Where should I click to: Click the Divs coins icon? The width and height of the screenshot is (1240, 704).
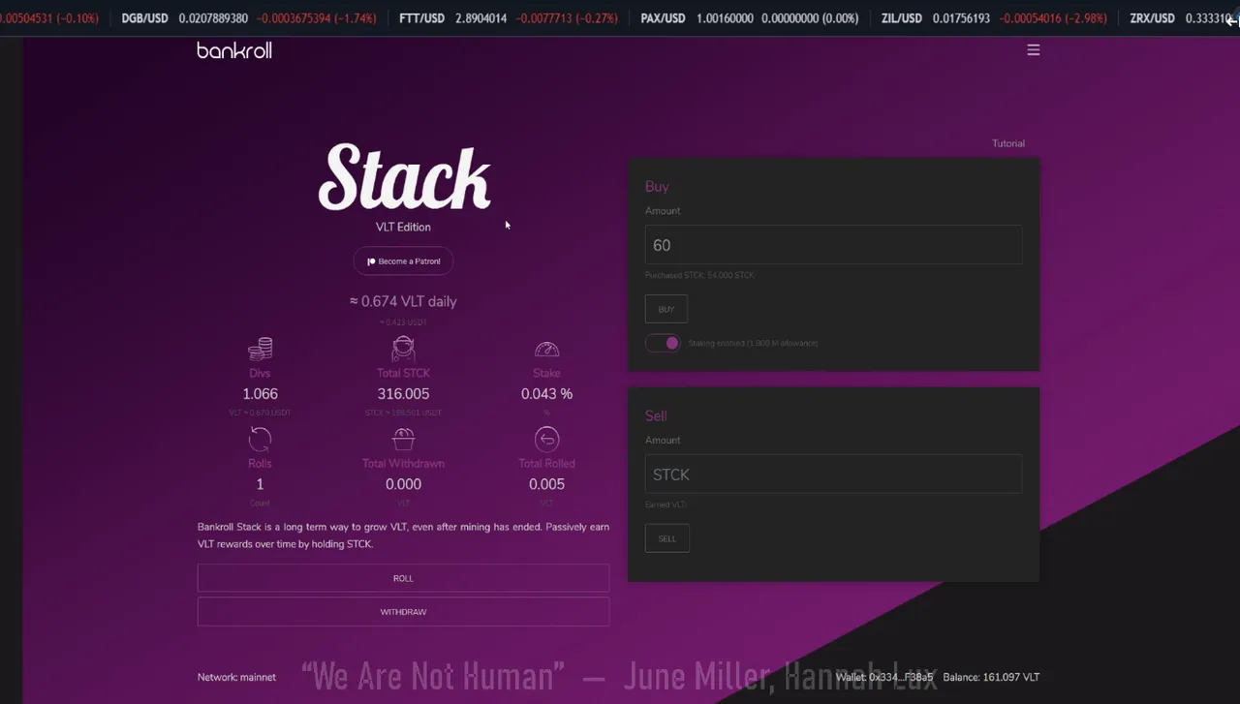pos(260,349)
